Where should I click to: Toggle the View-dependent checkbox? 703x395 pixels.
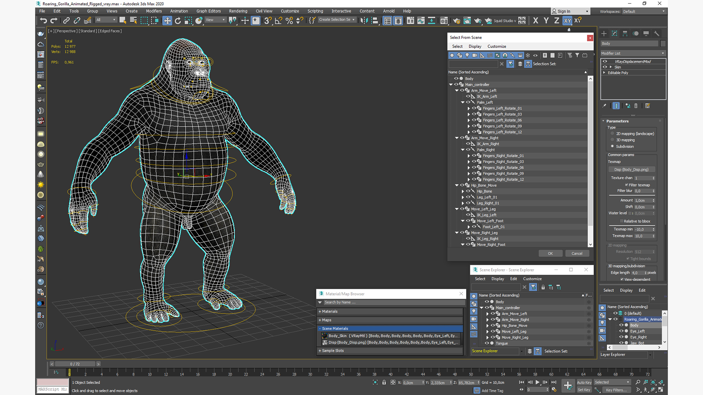coord(622,279)
